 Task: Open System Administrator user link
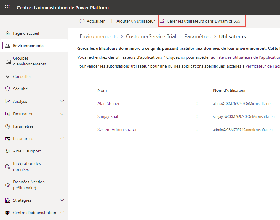(117, 129)
